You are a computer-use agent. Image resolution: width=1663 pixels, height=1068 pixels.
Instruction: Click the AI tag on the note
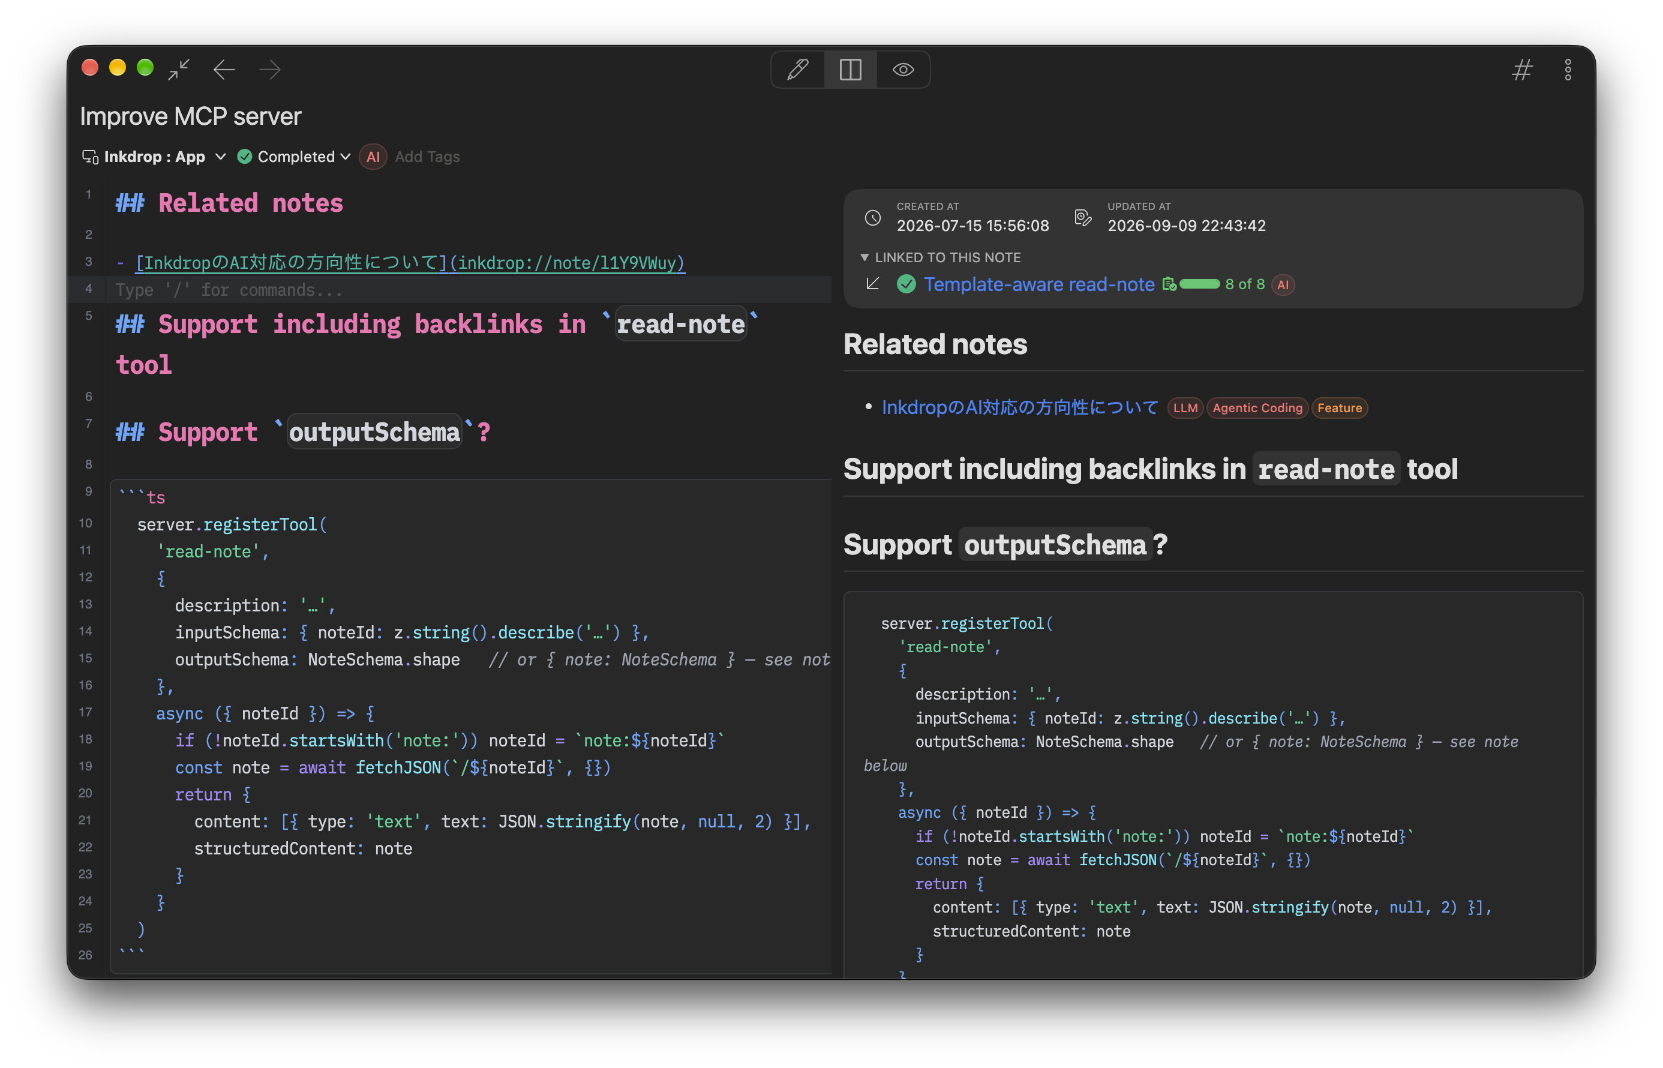click(373, 157)
